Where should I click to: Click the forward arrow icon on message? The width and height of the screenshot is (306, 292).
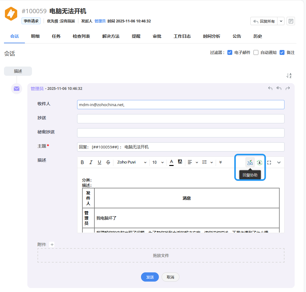(288, 89)
